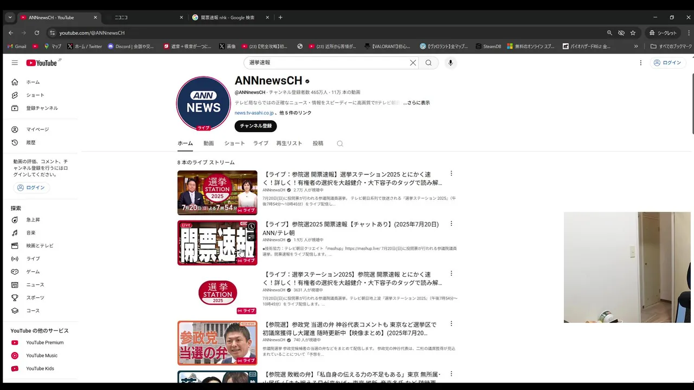The image size is (694, 390).
Task: Select the 再生リスト channel tab
Action: tap(289, 144)
